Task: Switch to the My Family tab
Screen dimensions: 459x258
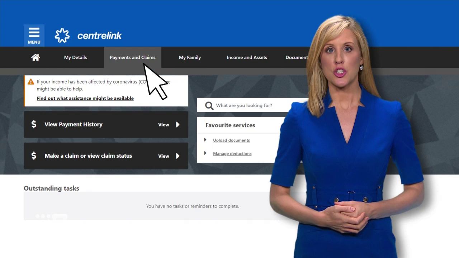Action: click(x=190, y=57)
